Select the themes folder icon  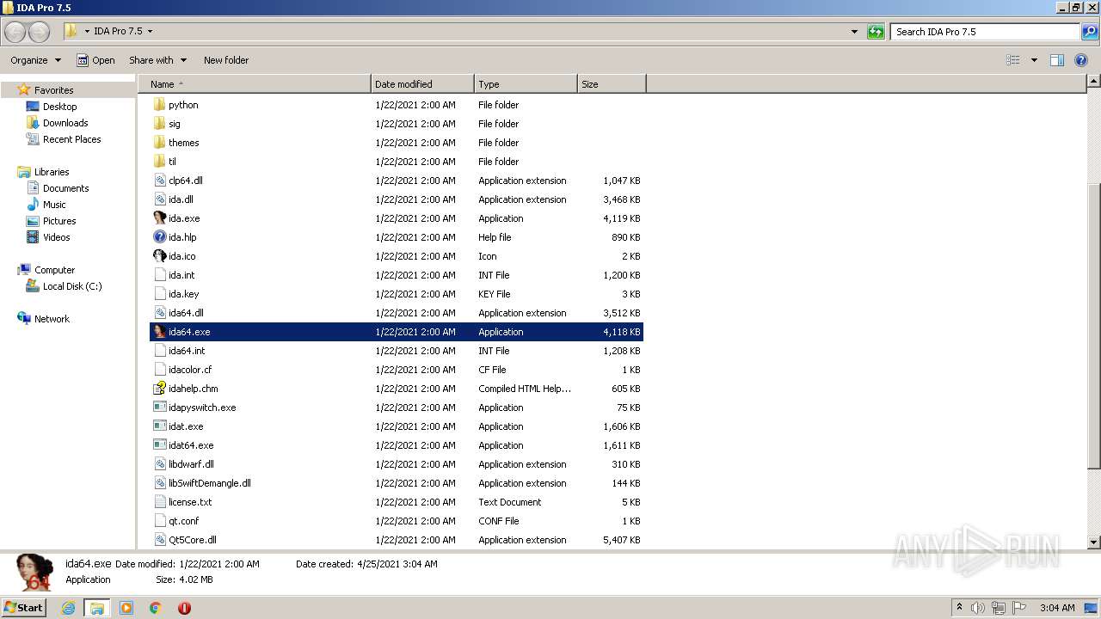tap(159, 143)
